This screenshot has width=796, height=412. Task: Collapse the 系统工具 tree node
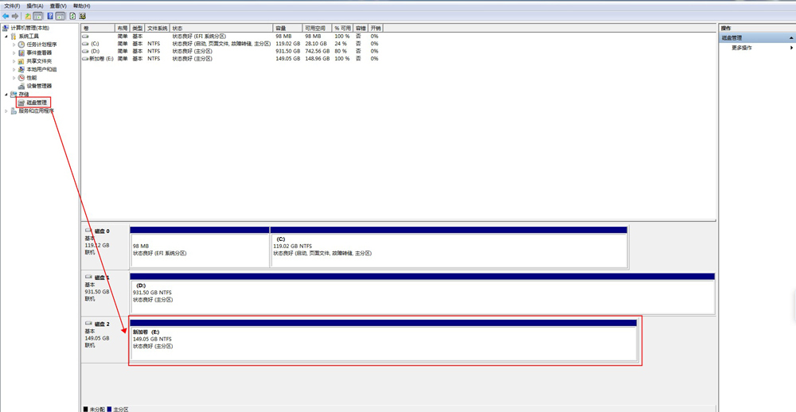click(6, 37)
